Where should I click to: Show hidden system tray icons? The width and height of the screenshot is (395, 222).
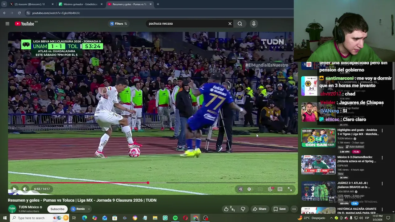point(331,218)
